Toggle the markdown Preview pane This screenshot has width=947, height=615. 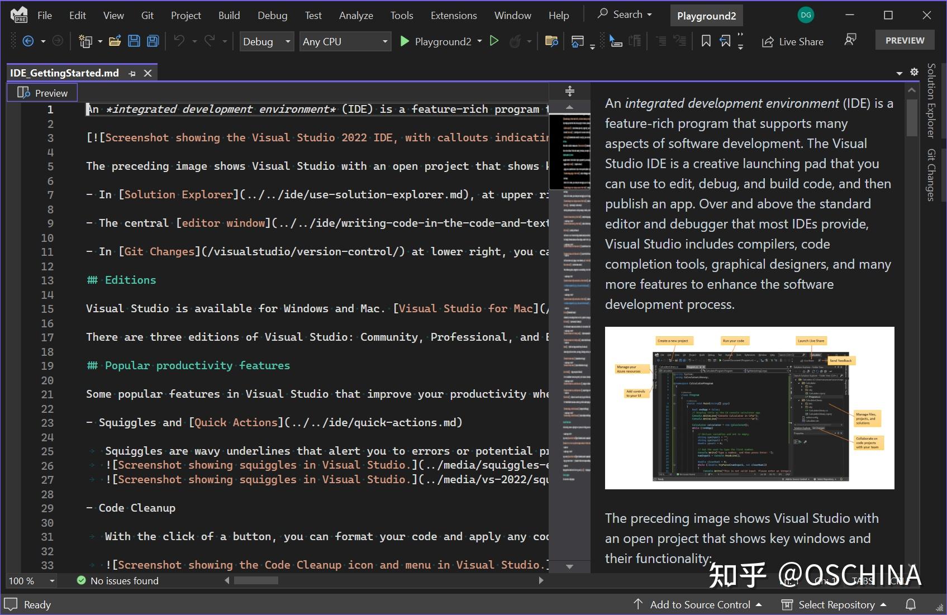point(42,92)
